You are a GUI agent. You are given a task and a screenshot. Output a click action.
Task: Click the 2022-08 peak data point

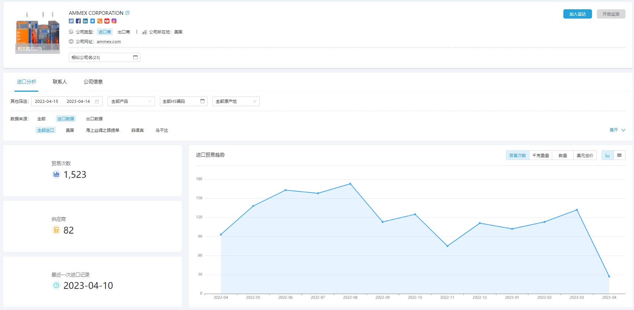(x=350, y=184)
